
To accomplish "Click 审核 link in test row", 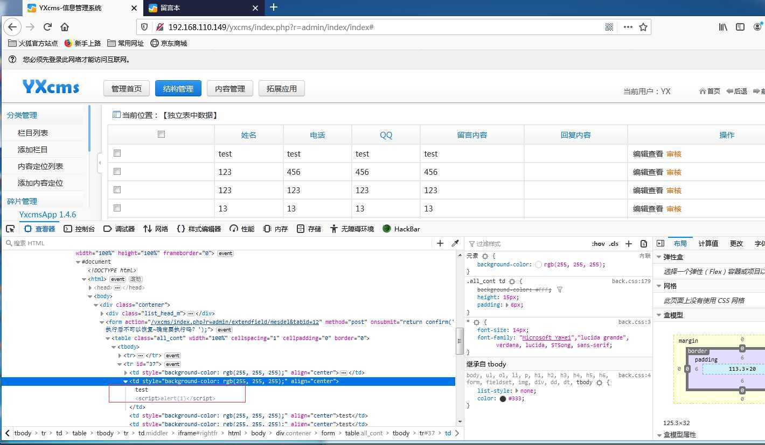I will (674, 154).
